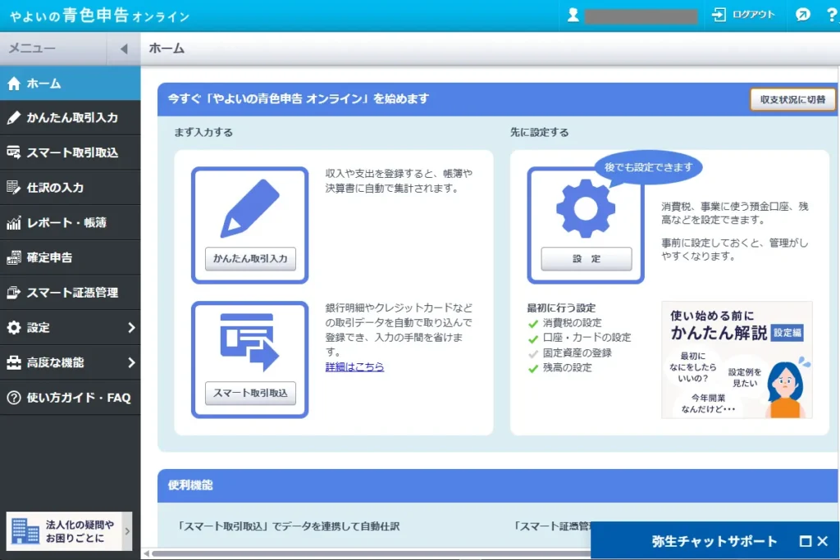The height and width of the screenshot is (560, 840).
Task: Collapse the メニュー sidebar with arrow
Action: (x=124, y=48)
